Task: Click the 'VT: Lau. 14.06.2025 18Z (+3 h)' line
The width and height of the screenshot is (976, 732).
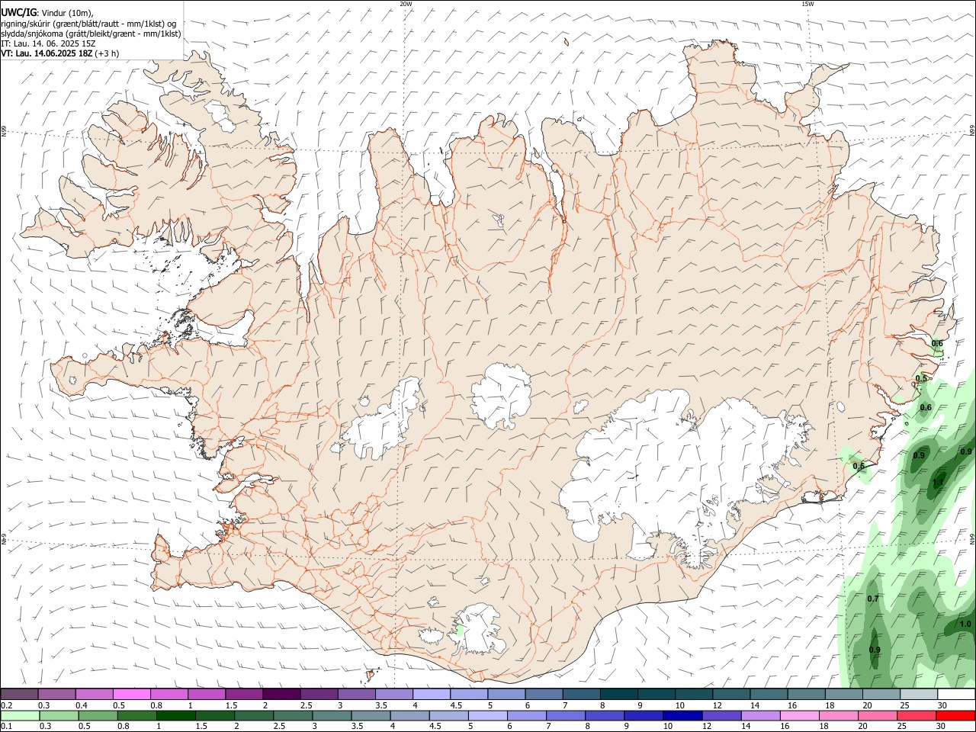Action: tap(59, 53)
